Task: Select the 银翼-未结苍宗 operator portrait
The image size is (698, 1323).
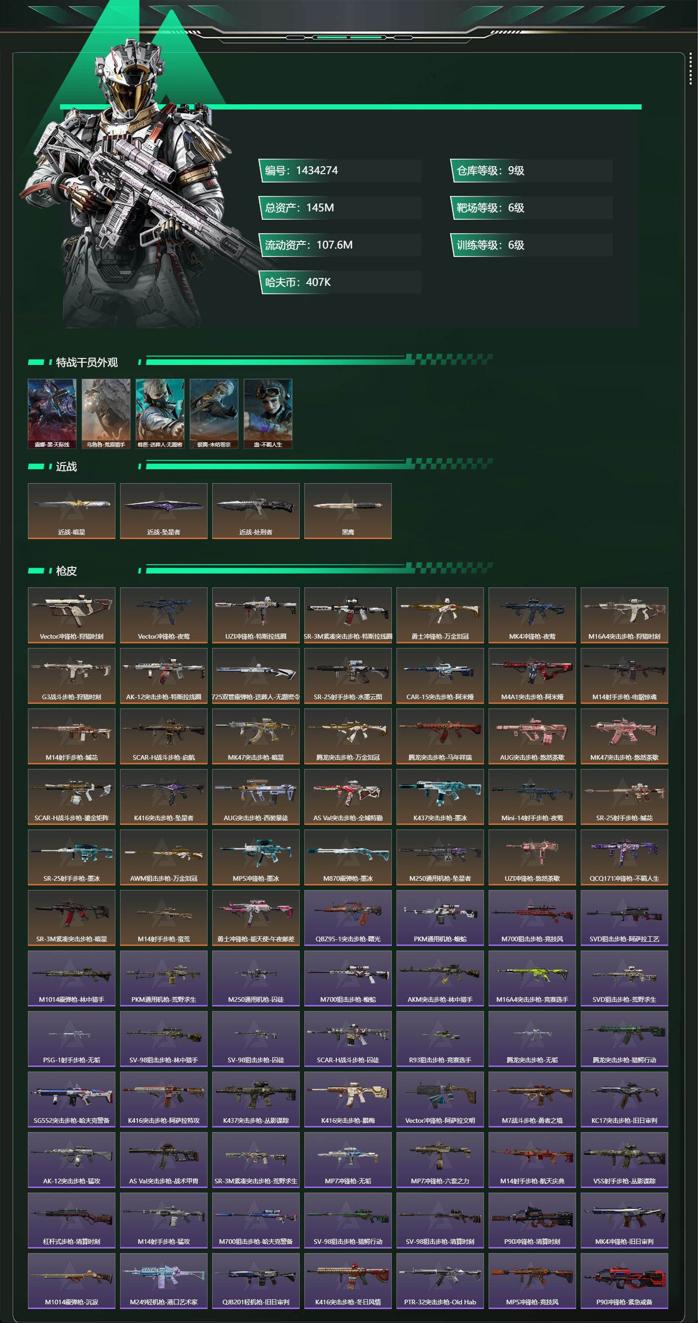Action: (x=214, y=414)
